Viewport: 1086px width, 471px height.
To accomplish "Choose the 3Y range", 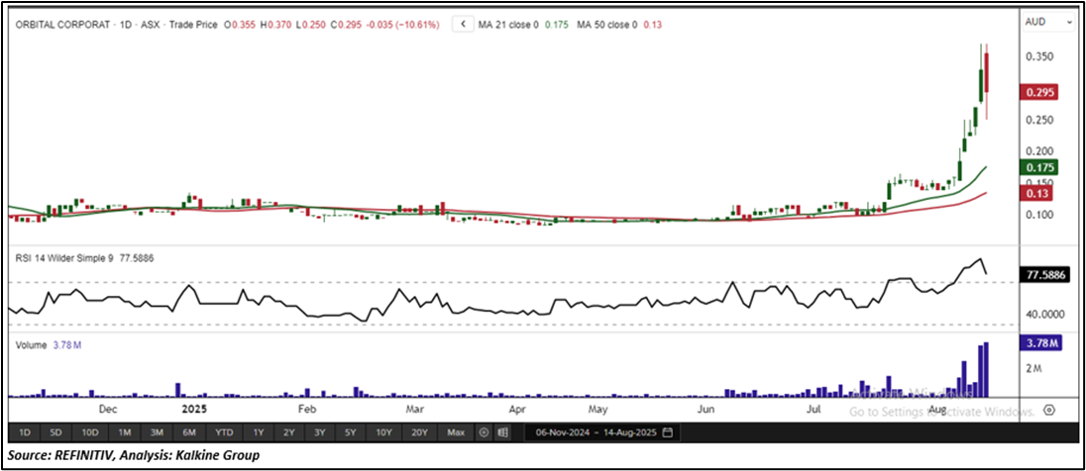I will click(x=319, y=433).
